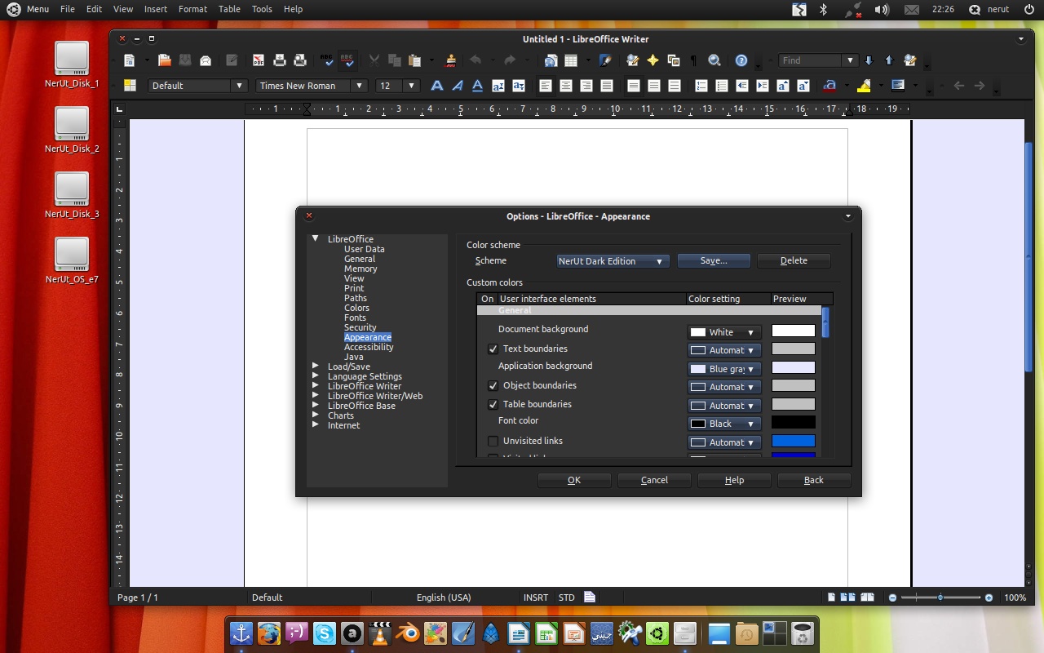Screen dimensions: 1044x653
Task: Click the Help button in Options dialog
Action: point(734,480)
